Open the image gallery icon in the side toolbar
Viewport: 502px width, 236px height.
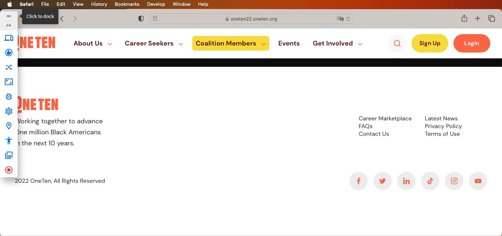pos(9,155)
